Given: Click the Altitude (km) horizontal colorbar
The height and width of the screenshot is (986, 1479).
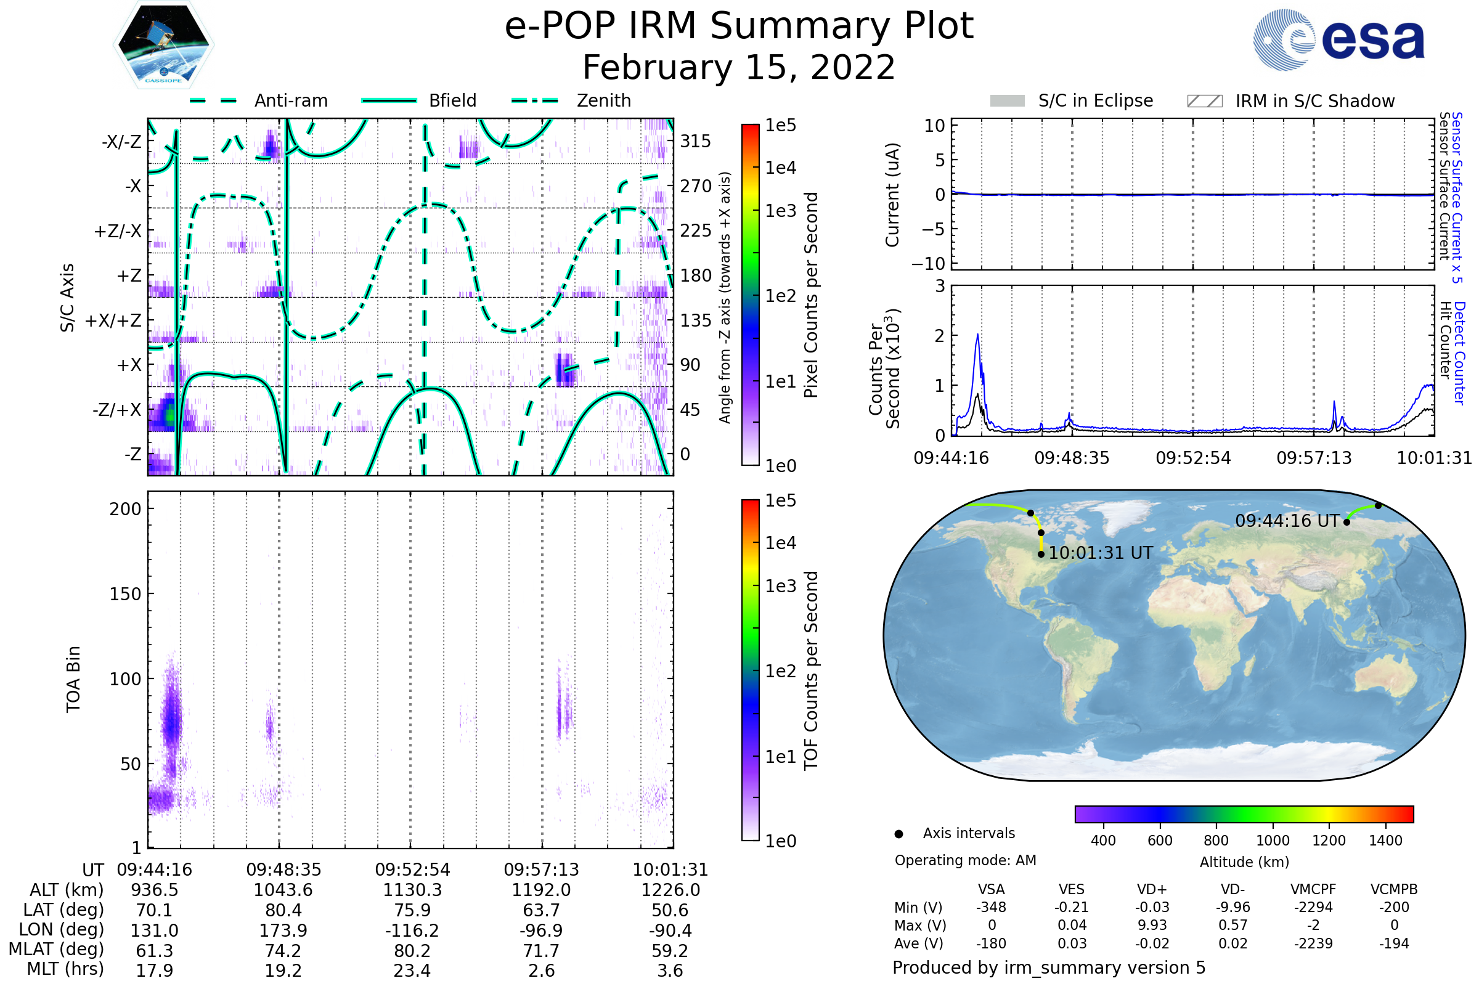Looking at the screenshot, I should [1244, 814].
